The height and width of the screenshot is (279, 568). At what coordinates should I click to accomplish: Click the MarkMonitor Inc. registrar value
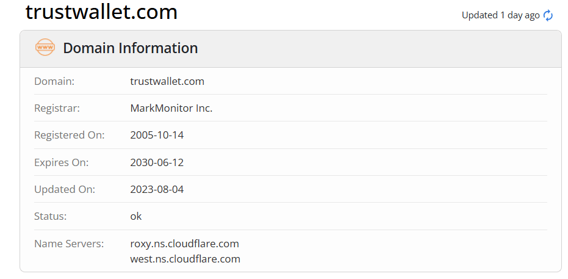click(x=171, y=108)
